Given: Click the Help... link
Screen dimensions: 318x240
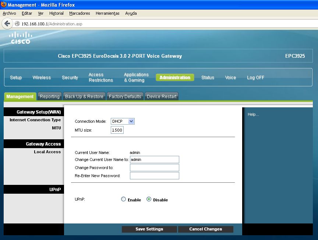Looking at the screenshot, I should click(x=253, y=114).
